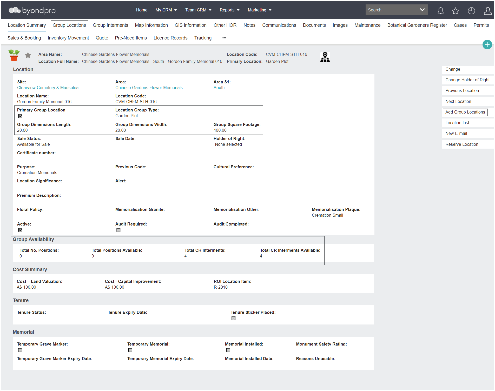
Task: Open the recent history clock icon
Action: pos(471,10)
